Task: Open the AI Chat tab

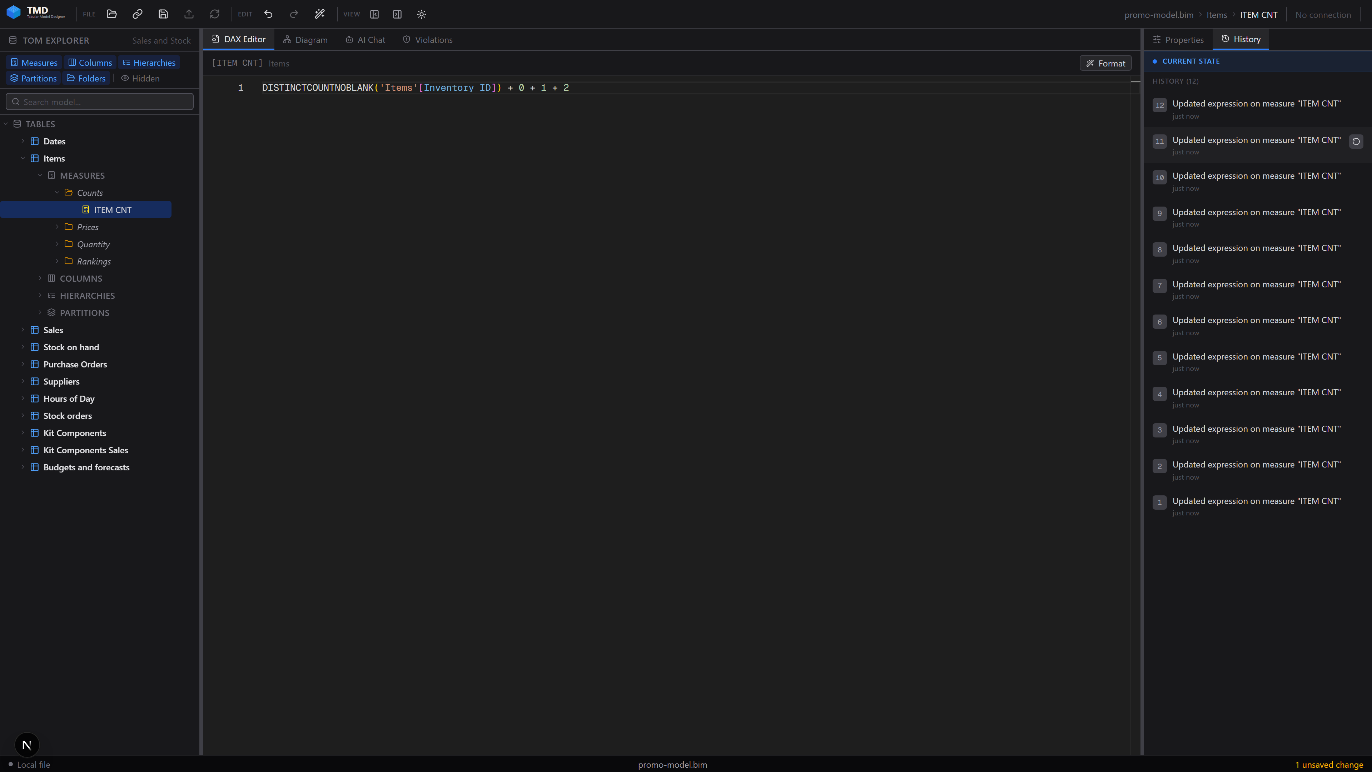Action: 366,40
